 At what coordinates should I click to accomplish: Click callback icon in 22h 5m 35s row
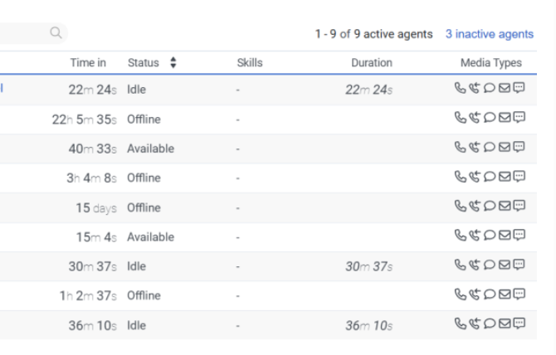pyautogui.click(x=475, y=119)
